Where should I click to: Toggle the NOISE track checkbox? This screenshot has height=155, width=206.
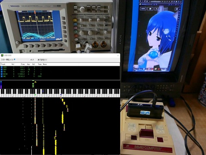(2, 74)
